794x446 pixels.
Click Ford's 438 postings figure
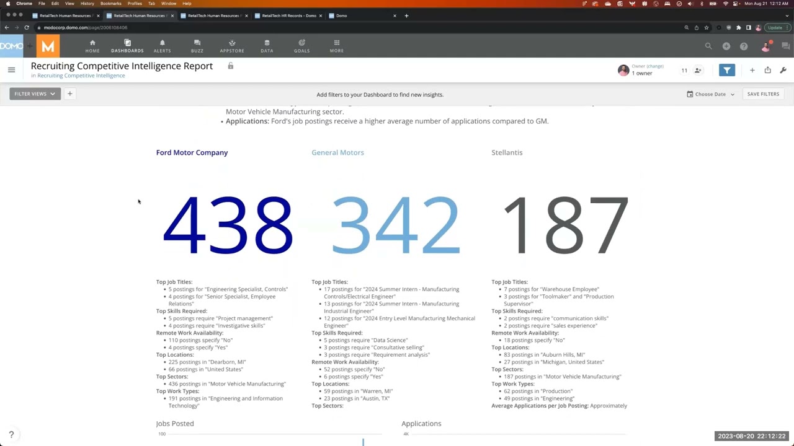(x=228, y=225)
